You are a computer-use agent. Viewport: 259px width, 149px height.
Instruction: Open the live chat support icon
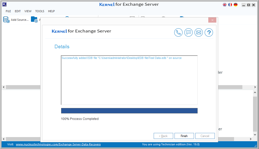click(x=189, y=32)
